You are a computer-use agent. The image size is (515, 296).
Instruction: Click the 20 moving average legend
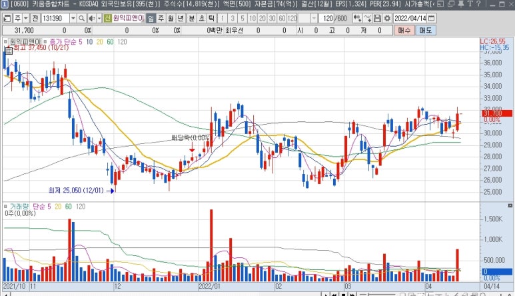pos(100,42)
